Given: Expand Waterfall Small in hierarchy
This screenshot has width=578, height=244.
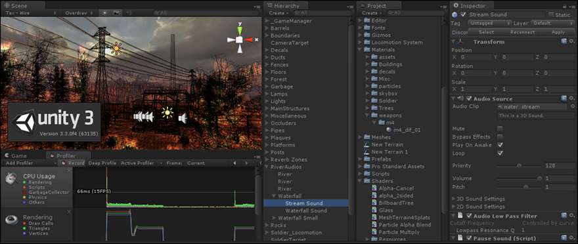Looking at the screenshot, I should tap(274, 218).
